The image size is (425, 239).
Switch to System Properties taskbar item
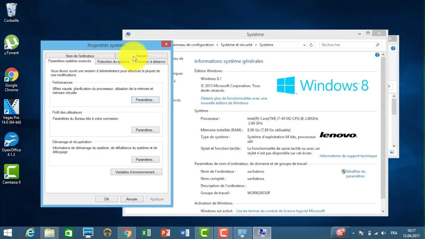(x=262, y=233)
